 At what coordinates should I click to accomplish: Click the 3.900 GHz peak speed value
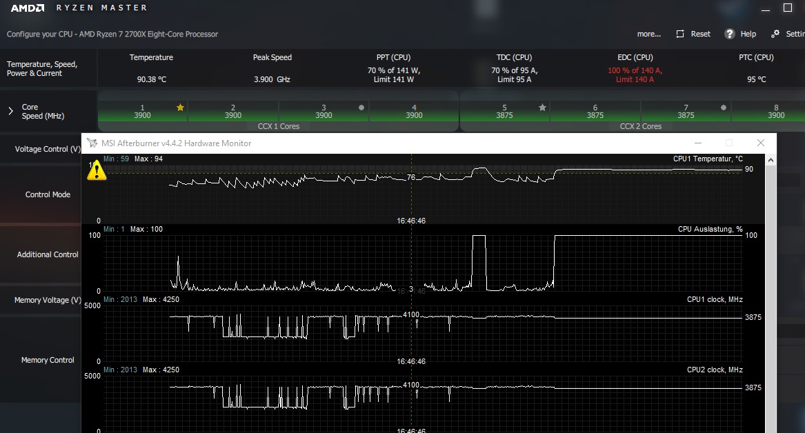tap(272, 79)
